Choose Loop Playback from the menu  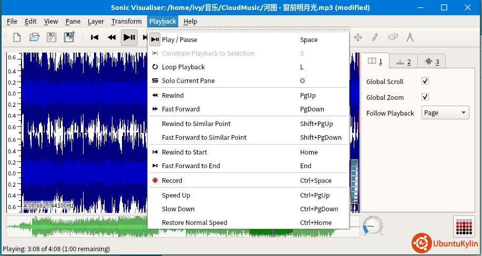tap(183, 67)
